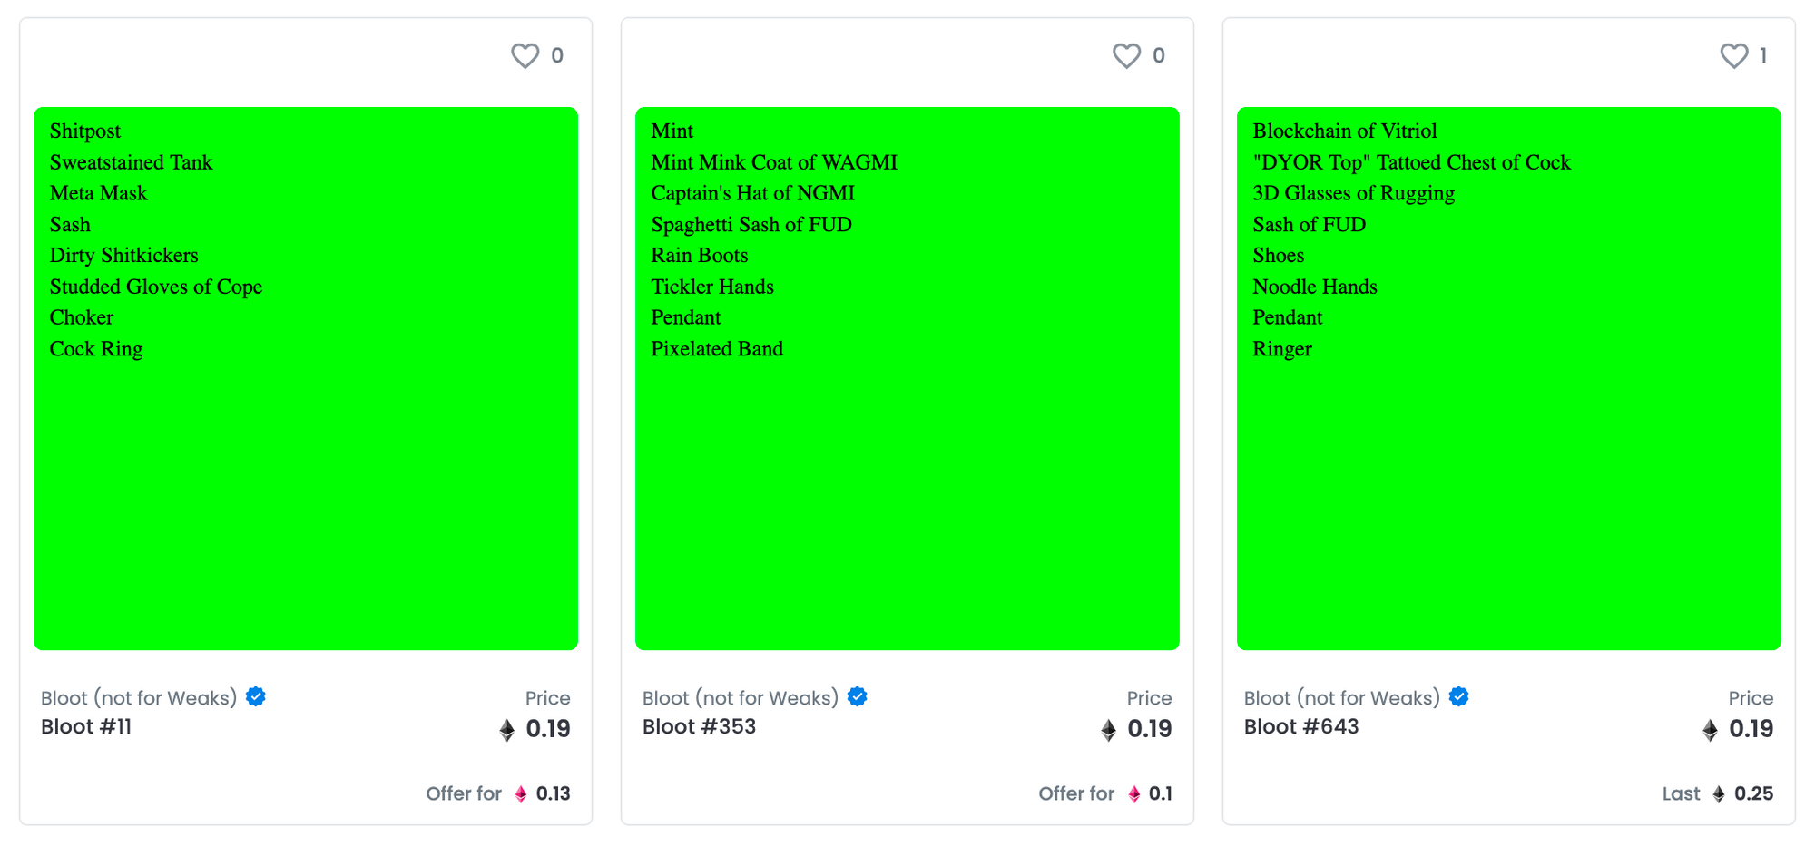
Task: Click Ethereum icon beside Bloot #643 price
Action: [x=1711, y=730]
